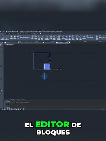The image size is (106, 141).
Task: Toggle grid display in status bar
Action: pos(4,109)
